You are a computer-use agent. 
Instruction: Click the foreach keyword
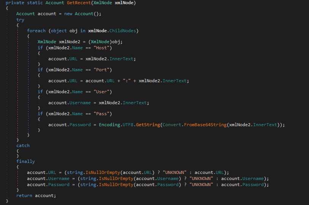click(x=36, y=30)
